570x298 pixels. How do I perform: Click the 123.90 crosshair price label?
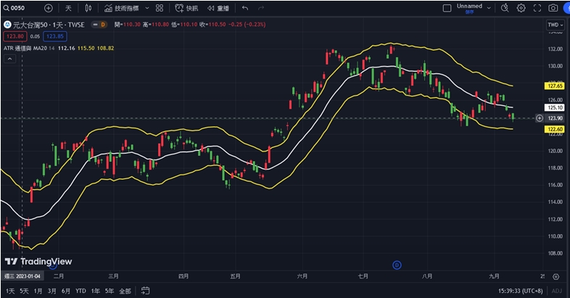pos(555,118)
